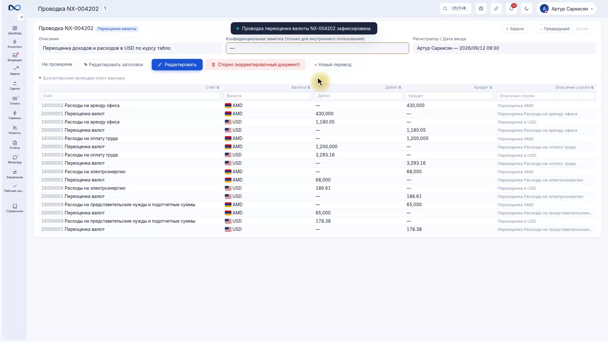Open Сделка in the sidebar

(14, 85)
